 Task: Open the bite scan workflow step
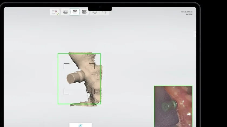[x=84, y=12]
